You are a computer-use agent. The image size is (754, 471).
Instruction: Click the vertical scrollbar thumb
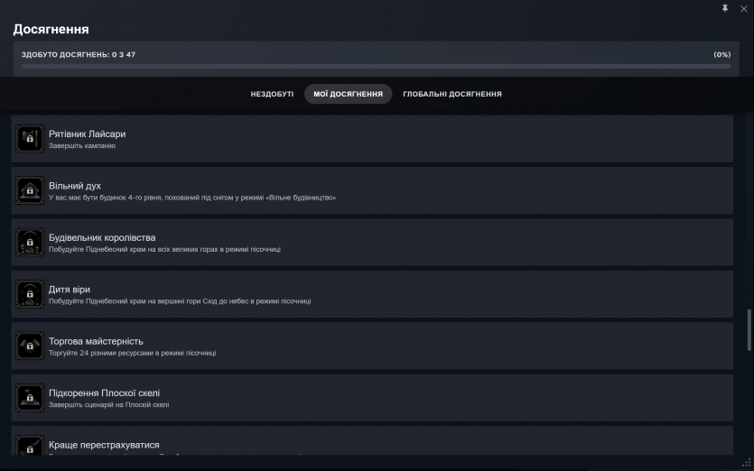[x=748, y=330]
